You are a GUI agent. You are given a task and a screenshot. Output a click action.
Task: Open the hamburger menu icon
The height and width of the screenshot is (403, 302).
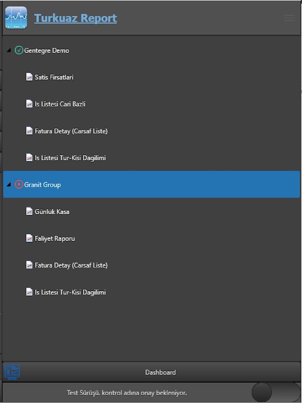(x=289, y=18)
